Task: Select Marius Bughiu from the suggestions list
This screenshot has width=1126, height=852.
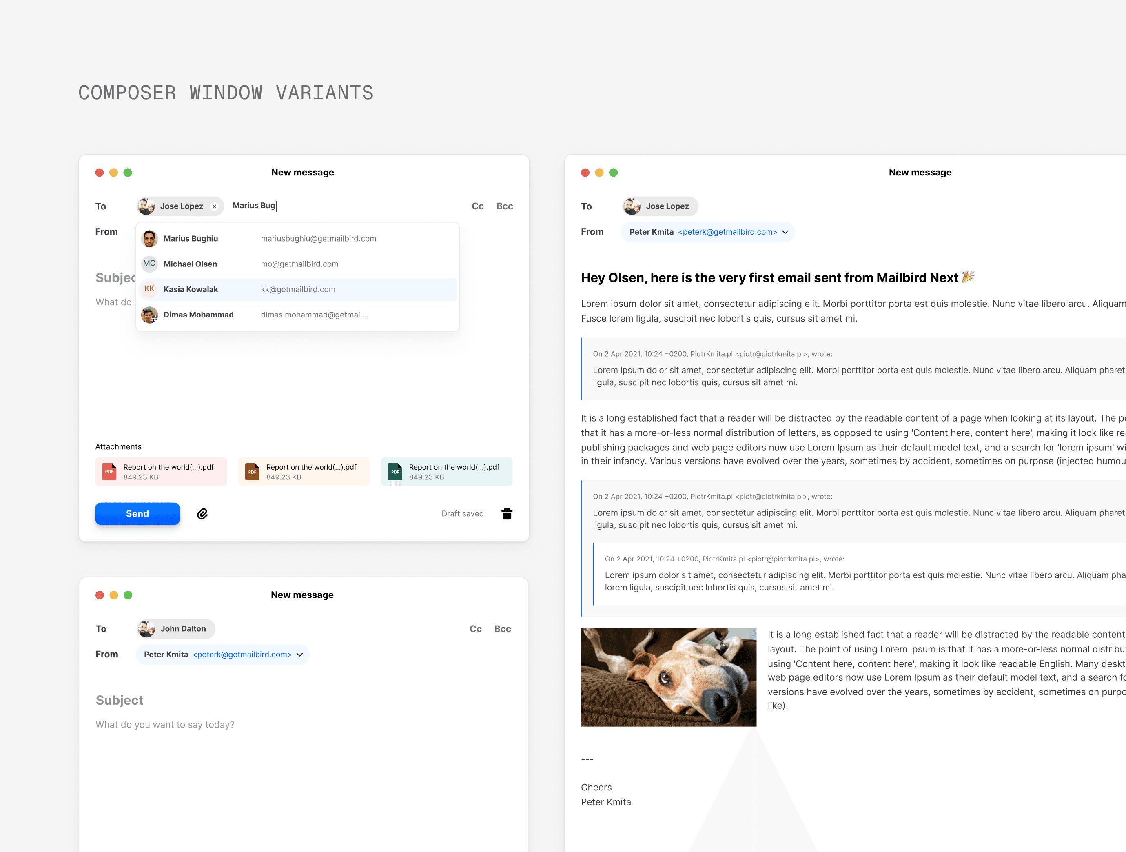Action: pyautogui.click(x=298, y=238)
